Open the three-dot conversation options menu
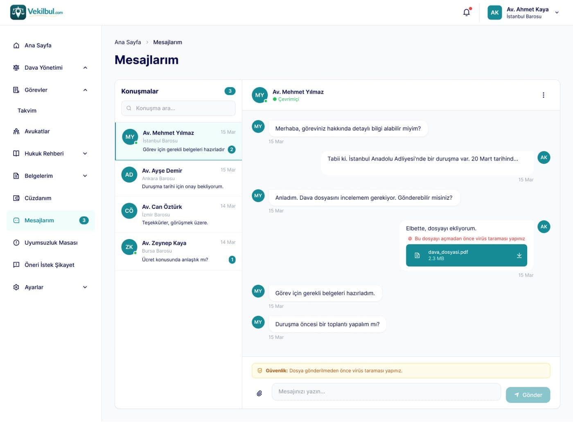 (x=543, y=95)
